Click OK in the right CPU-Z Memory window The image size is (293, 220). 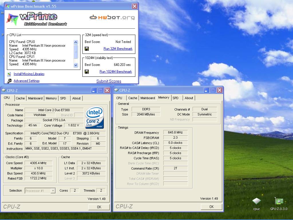point(211,207)
